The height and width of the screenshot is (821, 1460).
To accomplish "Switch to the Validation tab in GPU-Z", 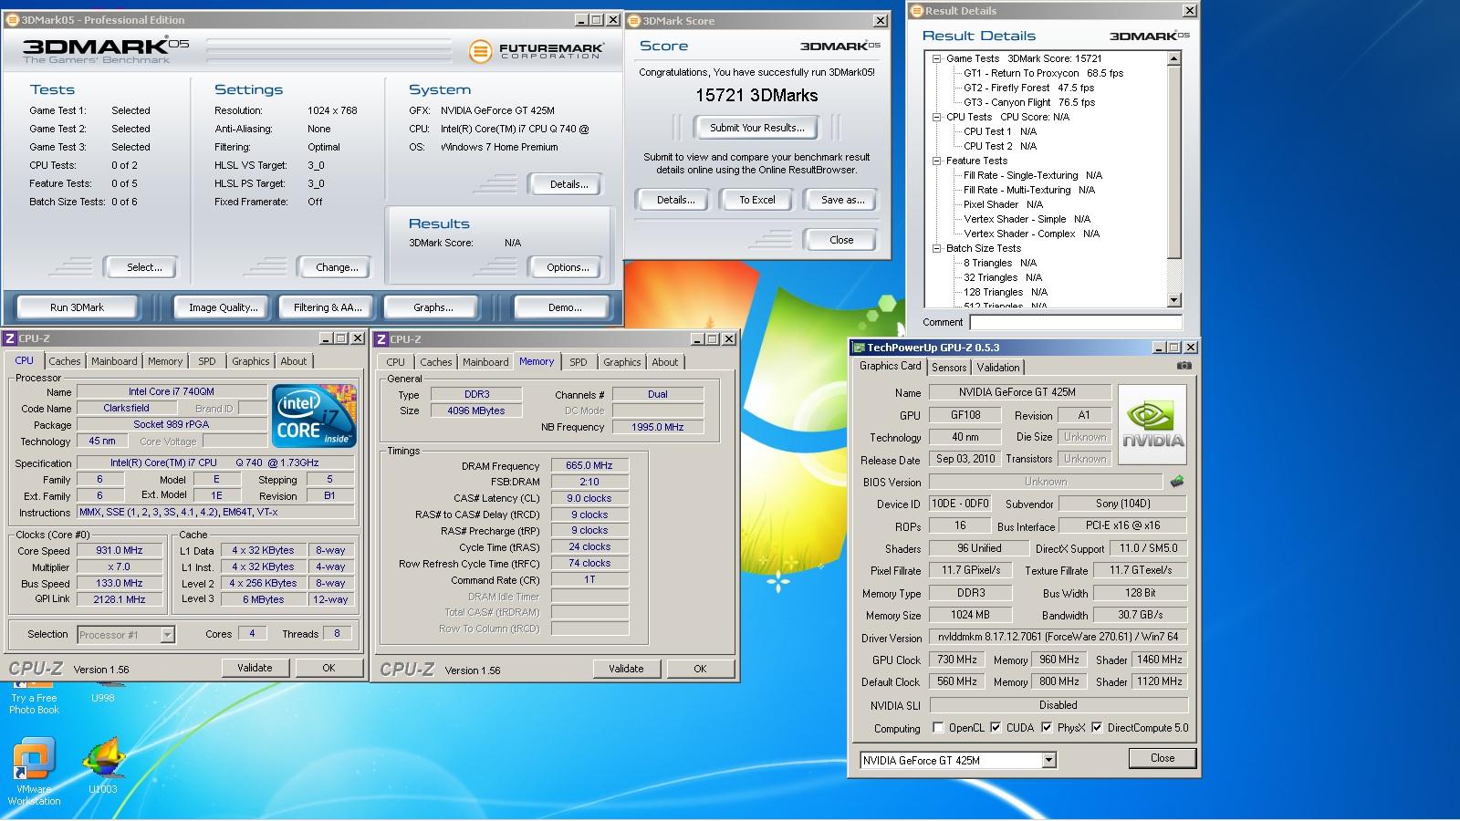I will (998, 368).
